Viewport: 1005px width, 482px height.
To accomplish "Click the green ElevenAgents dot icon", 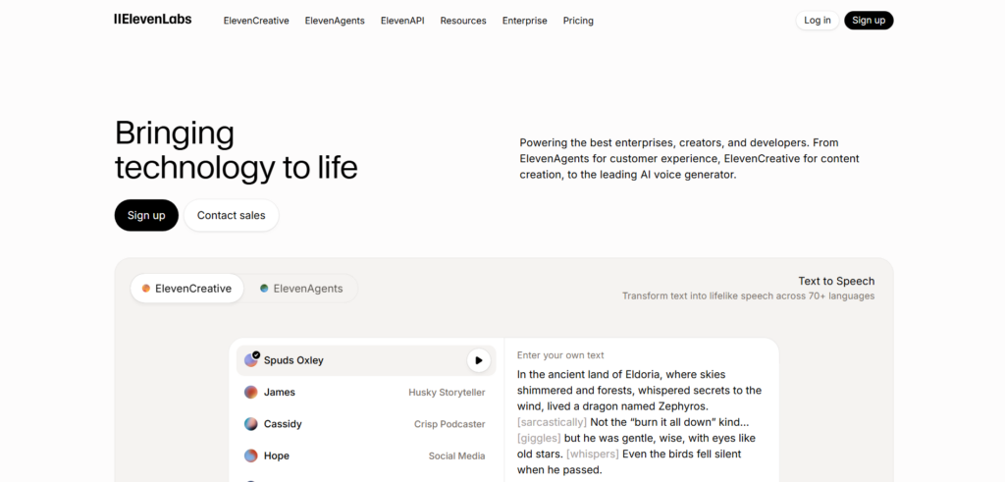I will point(264,289).
